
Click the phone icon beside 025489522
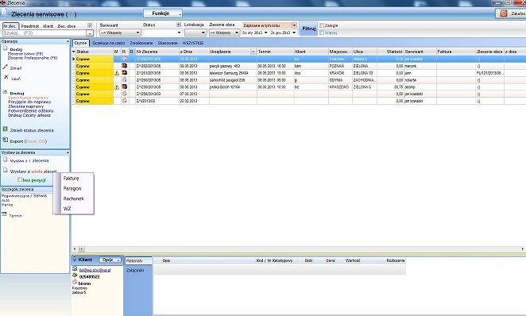[75, 276]
